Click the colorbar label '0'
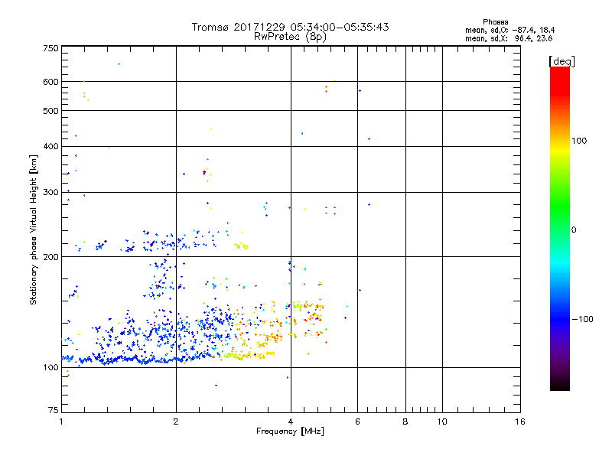 point(573,229)
